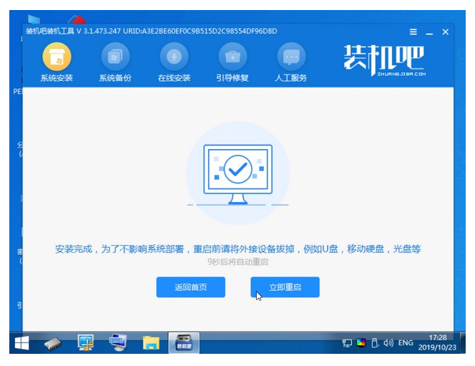
Task: Click the 装机吧 brand logo
Action: tap(384, 60)
